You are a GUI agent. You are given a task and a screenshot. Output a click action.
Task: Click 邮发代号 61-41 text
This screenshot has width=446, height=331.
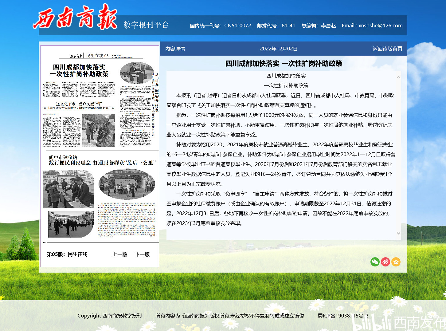tap(276, 26)
